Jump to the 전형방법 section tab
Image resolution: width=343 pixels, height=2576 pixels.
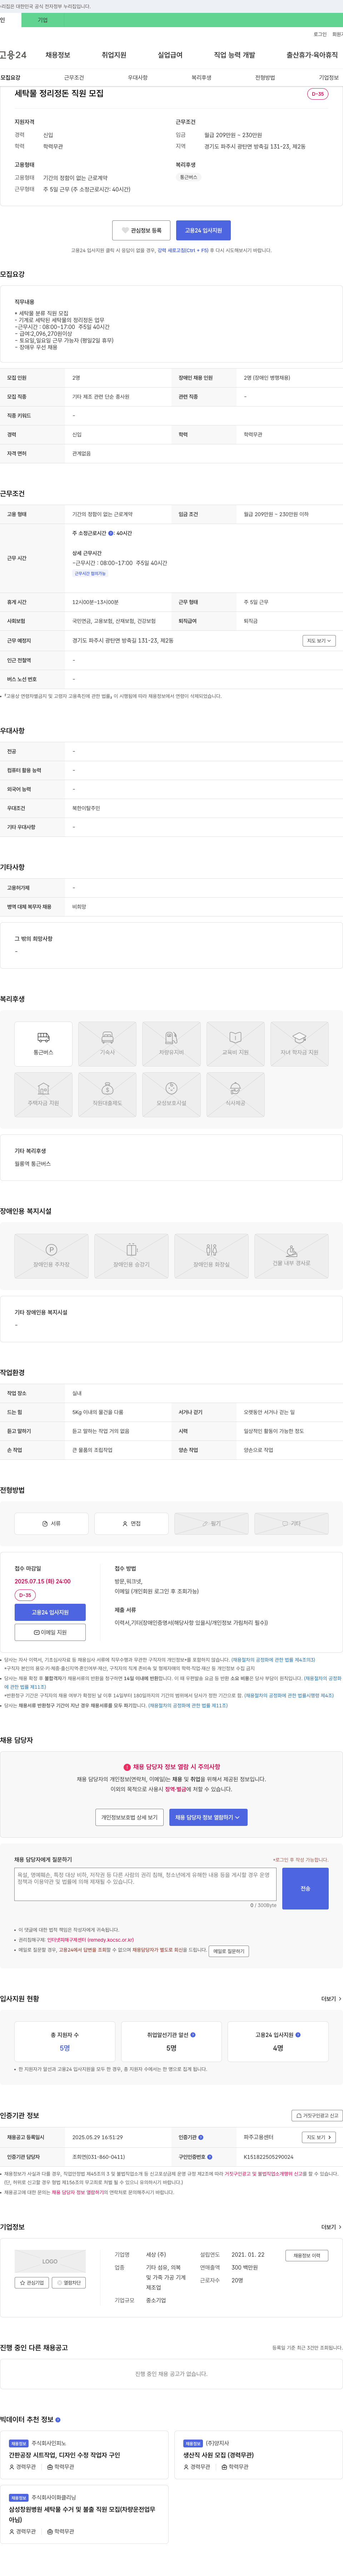point(265,77)
